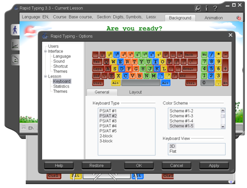Open the options wrench icon in title bar
The width and height of the screenshot is (247, 188).
pos(198,8)
